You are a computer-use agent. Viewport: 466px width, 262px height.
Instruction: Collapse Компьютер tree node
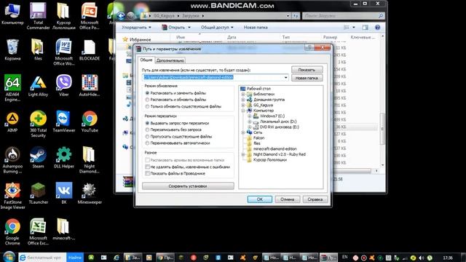243,111
